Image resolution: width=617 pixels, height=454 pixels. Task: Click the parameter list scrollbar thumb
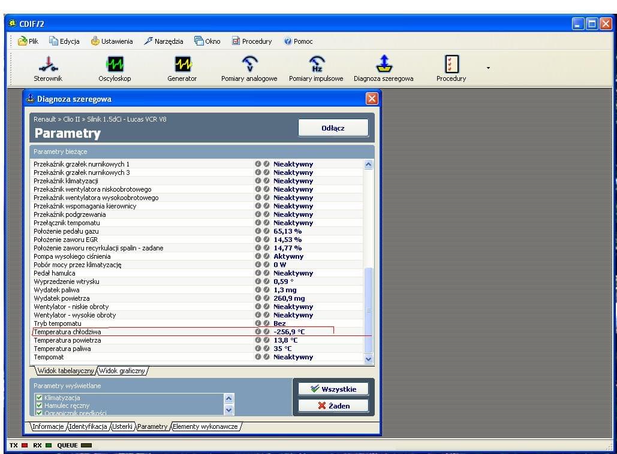[x=368, y=310]
